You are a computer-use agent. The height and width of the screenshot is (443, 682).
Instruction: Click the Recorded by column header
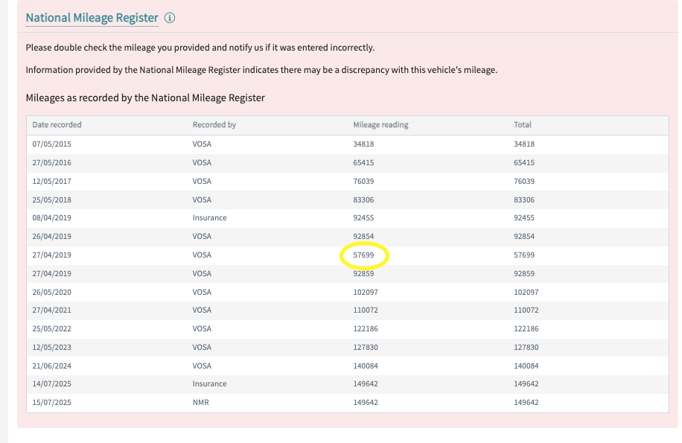[x=214, y=125]
